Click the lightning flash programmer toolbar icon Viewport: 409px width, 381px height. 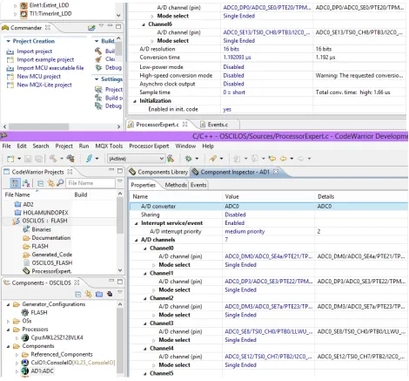point(89,159)
